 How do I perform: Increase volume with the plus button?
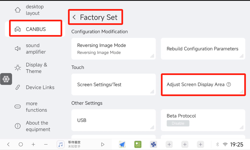(x=33, y=145)
